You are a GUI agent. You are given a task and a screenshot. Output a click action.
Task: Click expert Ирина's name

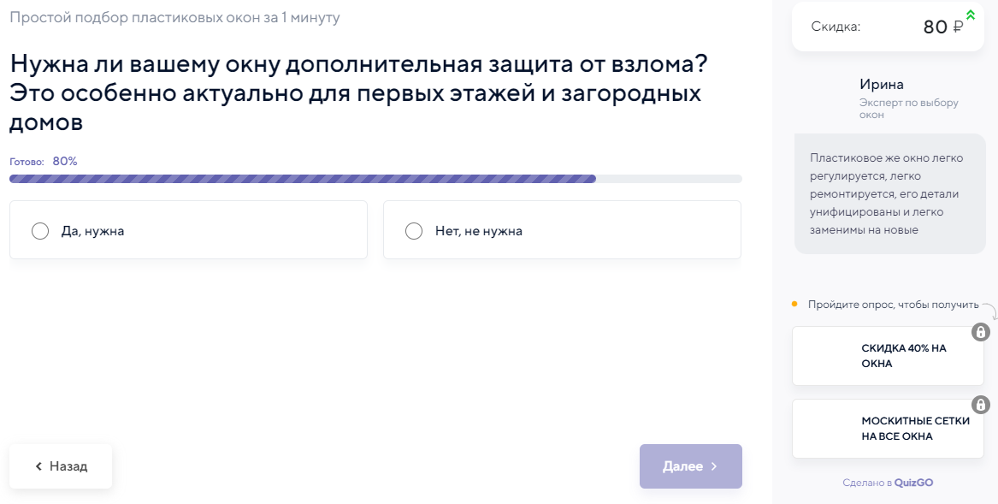882,84
